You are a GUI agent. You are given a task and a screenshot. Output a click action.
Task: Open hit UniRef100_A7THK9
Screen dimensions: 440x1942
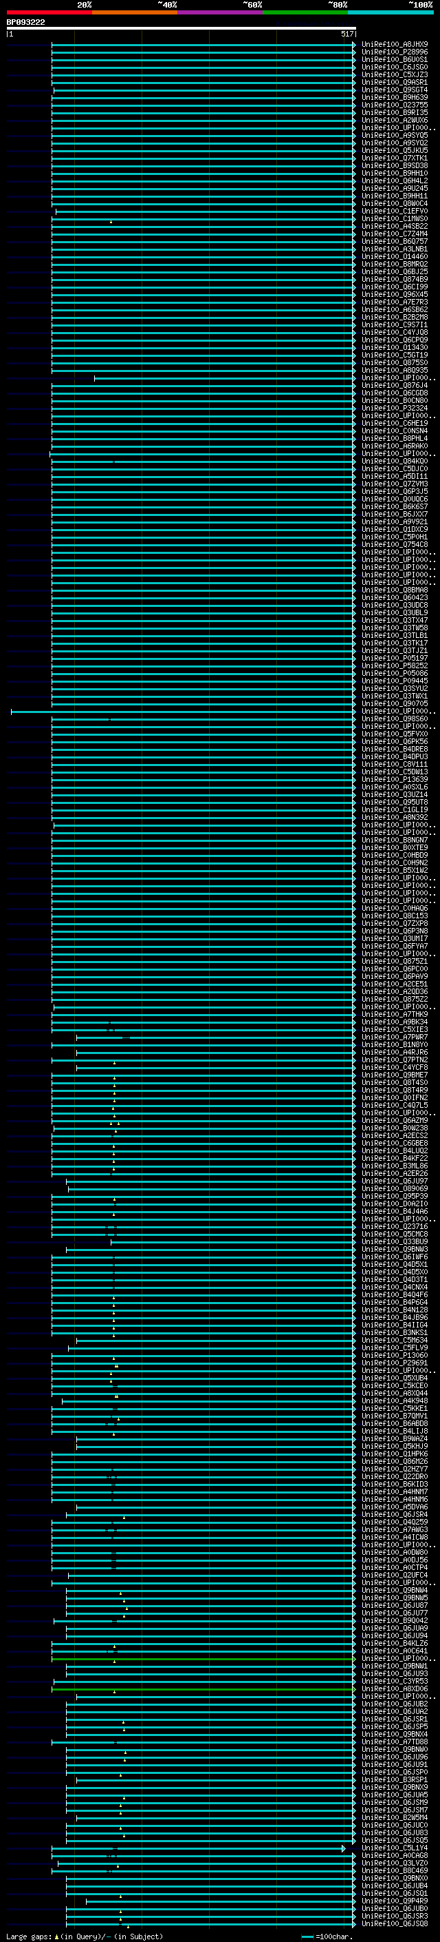(x=395, y=1014)
